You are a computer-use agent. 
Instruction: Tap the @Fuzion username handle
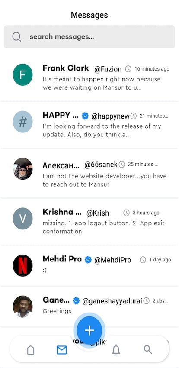[108, 69]
